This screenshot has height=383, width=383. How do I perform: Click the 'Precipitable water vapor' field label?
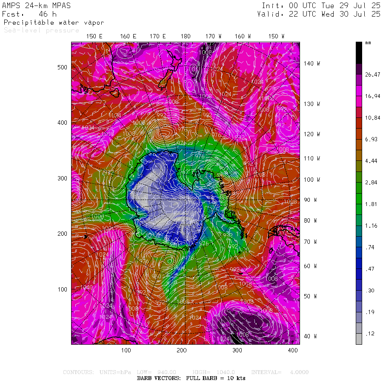54,23
